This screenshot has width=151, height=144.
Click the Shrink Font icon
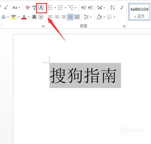coord(6,8)
